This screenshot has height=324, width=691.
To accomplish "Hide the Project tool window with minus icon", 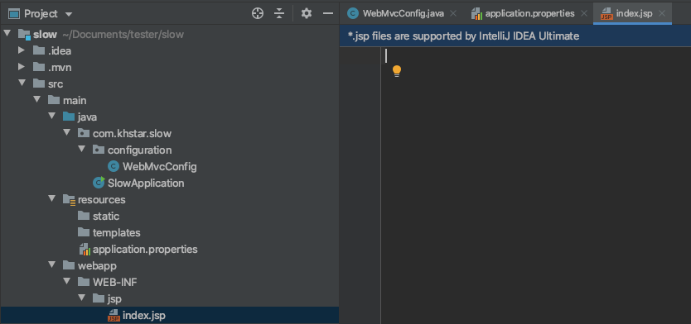I will click(328, 13).
